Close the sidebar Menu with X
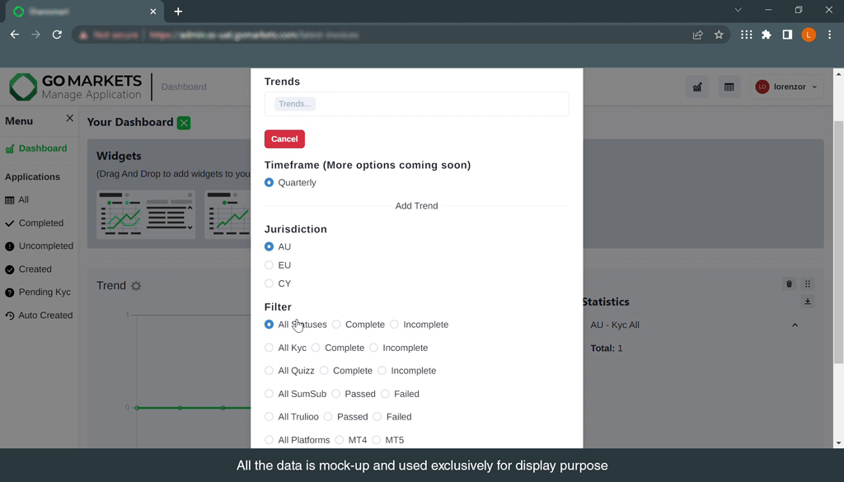The image size is (844, 482). [70, 119]
